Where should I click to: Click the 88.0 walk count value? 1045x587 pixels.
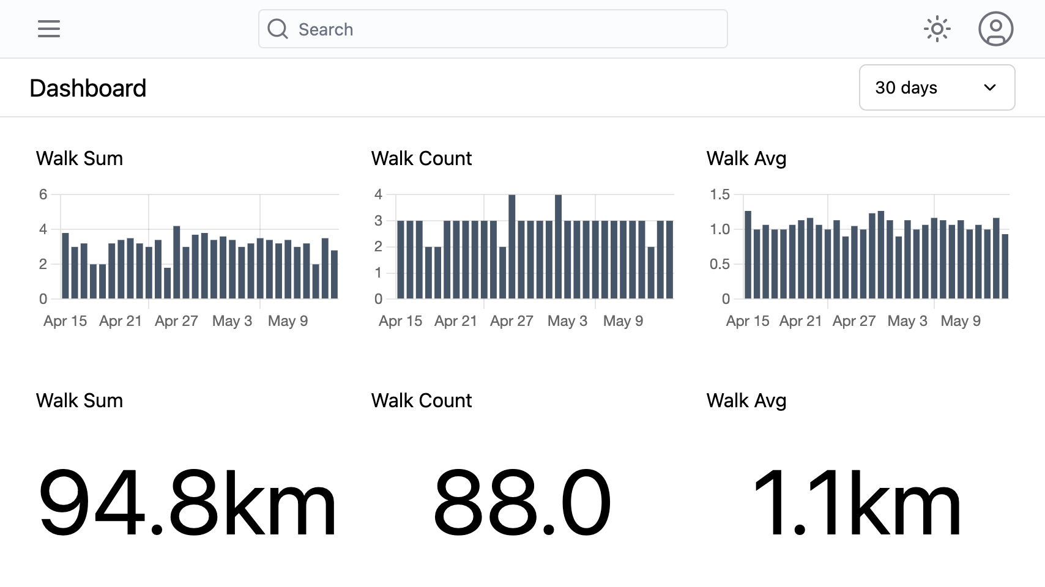point(522,503)
